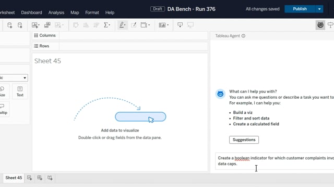334x187 pixels.
Task: Click the workbook title DA Bench - Run 376
Action: pos(192,9)
